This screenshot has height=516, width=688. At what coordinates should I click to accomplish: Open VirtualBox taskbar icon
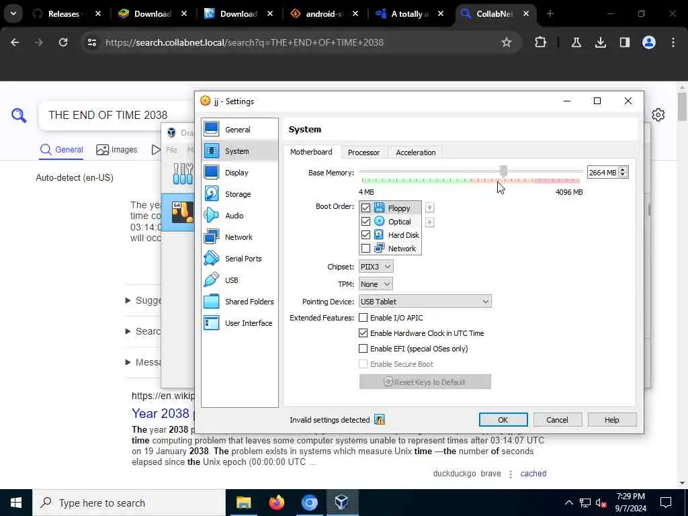pyautogui.click(x=342, y=503)
